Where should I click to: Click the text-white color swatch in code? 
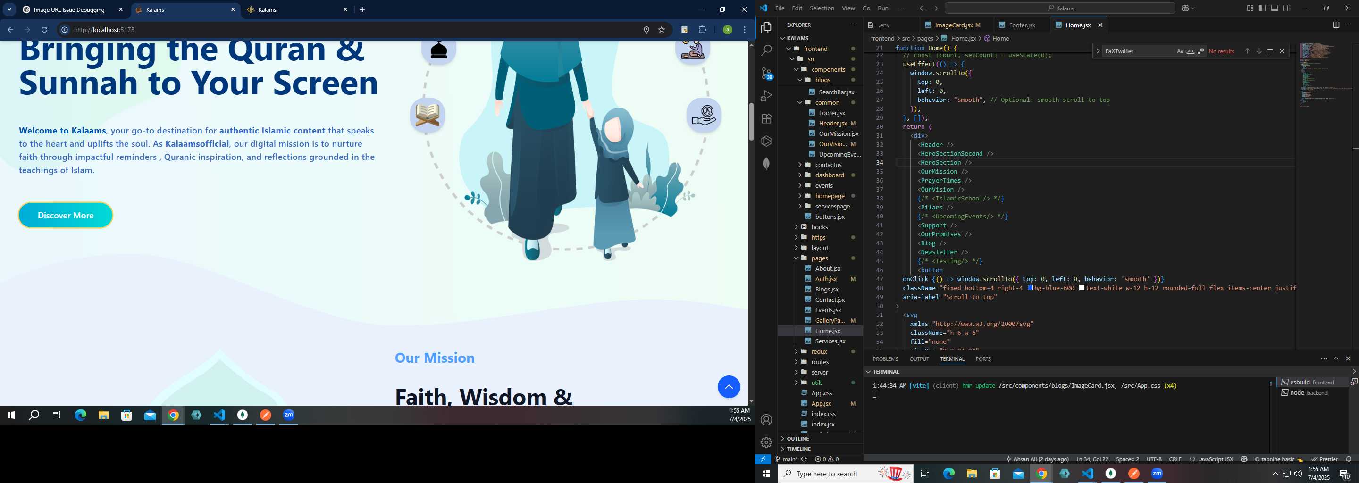pyautogui.click(x=1082, y=288)
